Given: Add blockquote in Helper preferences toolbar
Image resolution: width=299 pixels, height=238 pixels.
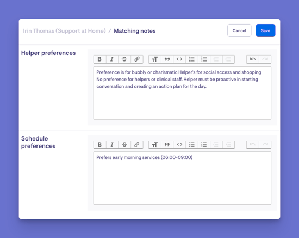Looking at the screenshot, I should point(167,59).
